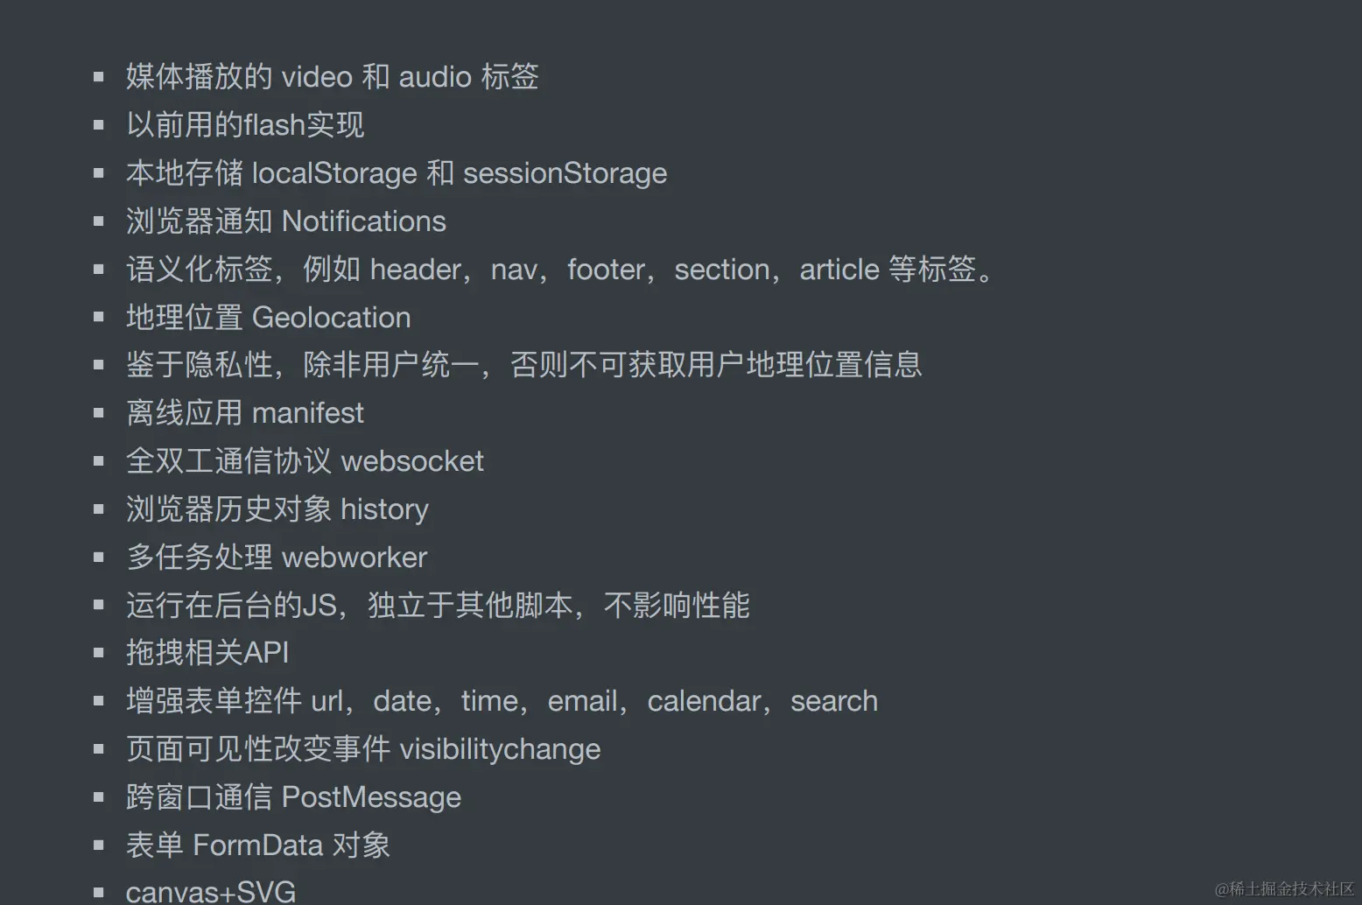Click the line mentioning flash
The image size is (1362, 905).
pos(245,125)
